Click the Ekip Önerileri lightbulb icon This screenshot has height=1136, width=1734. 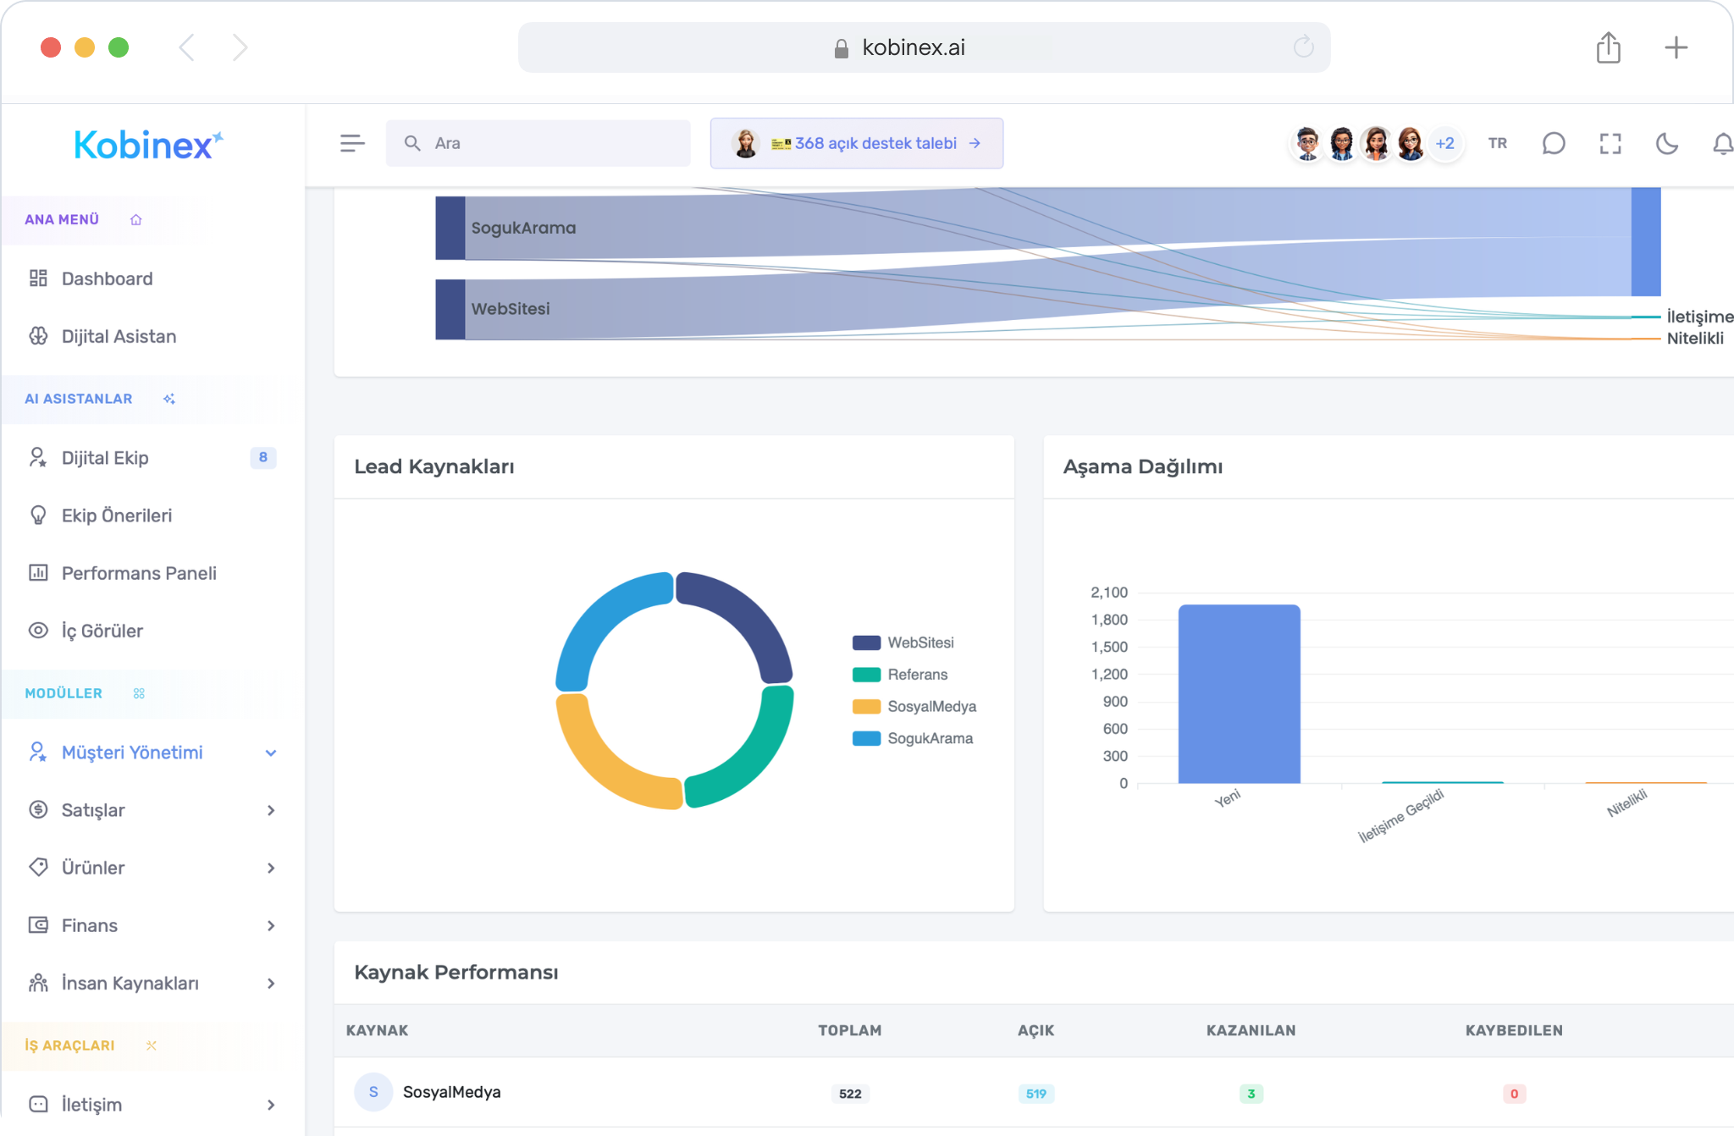(x=38, y=516)
